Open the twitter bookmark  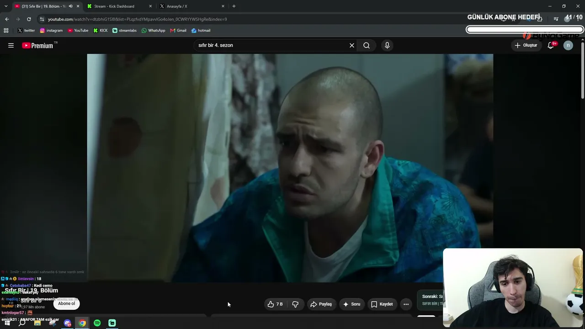click(x=26, y=31)
